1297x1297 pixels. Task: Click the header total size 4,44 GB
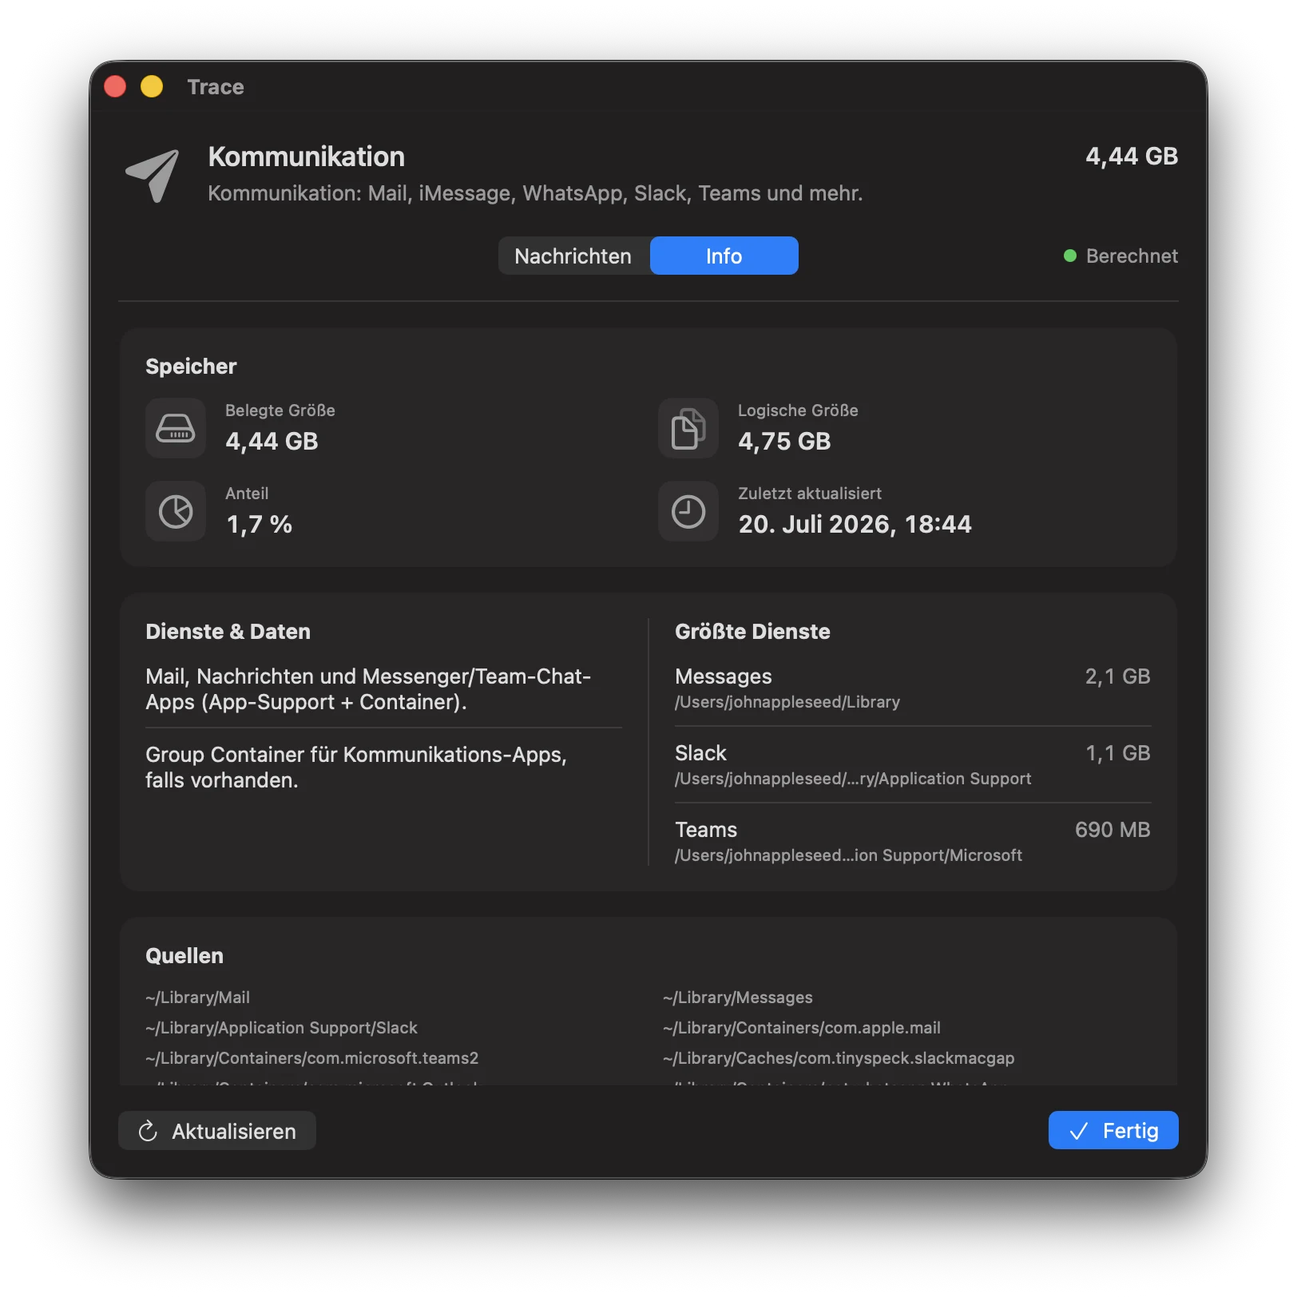(1132, 156)
